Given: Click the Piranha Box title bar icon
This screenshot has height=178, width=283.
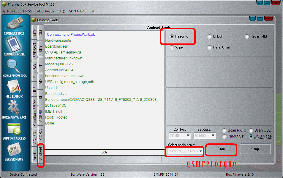Looking at the screenshot, I should tap(4, 4).
